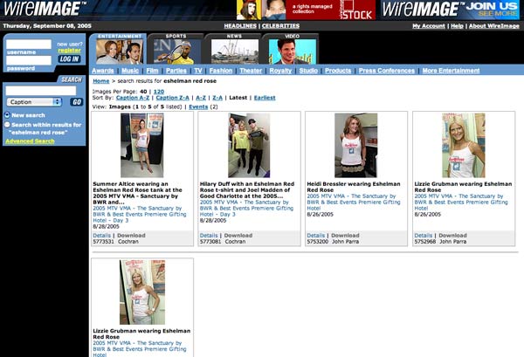Open event link under Heidi Bressler caption
Screen dimensions: 524x357
point(354,202)
